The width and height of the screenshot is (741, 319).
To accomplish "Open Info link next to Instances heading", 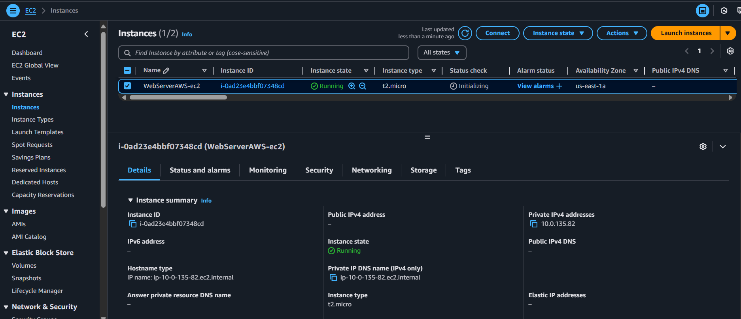I will [x=187, y=34].
